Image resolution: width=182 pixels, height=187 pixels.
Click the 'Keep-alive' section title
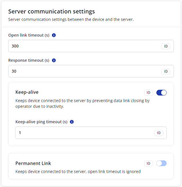(x=27, y=92)
